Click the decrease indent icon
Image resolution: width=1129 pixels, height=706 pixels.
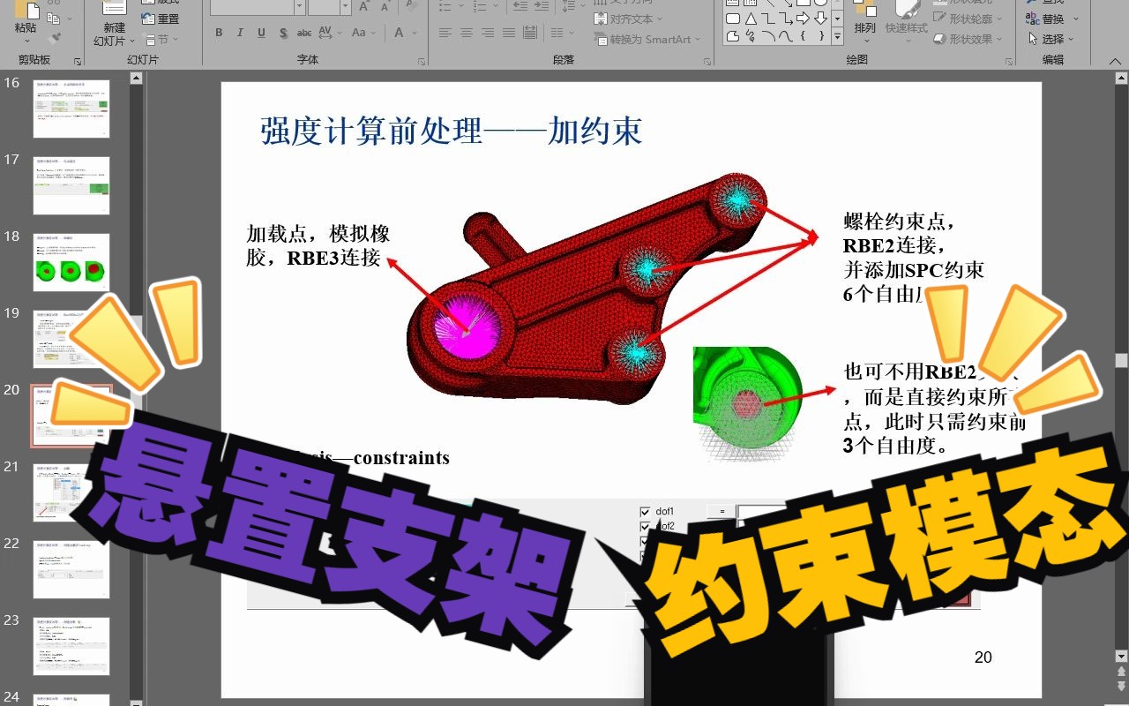click(520, 5)
